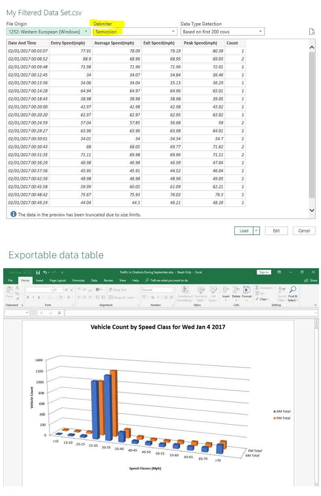Click the file refresh icon near preview
321x496 pixels.
(x=312, y=32)
